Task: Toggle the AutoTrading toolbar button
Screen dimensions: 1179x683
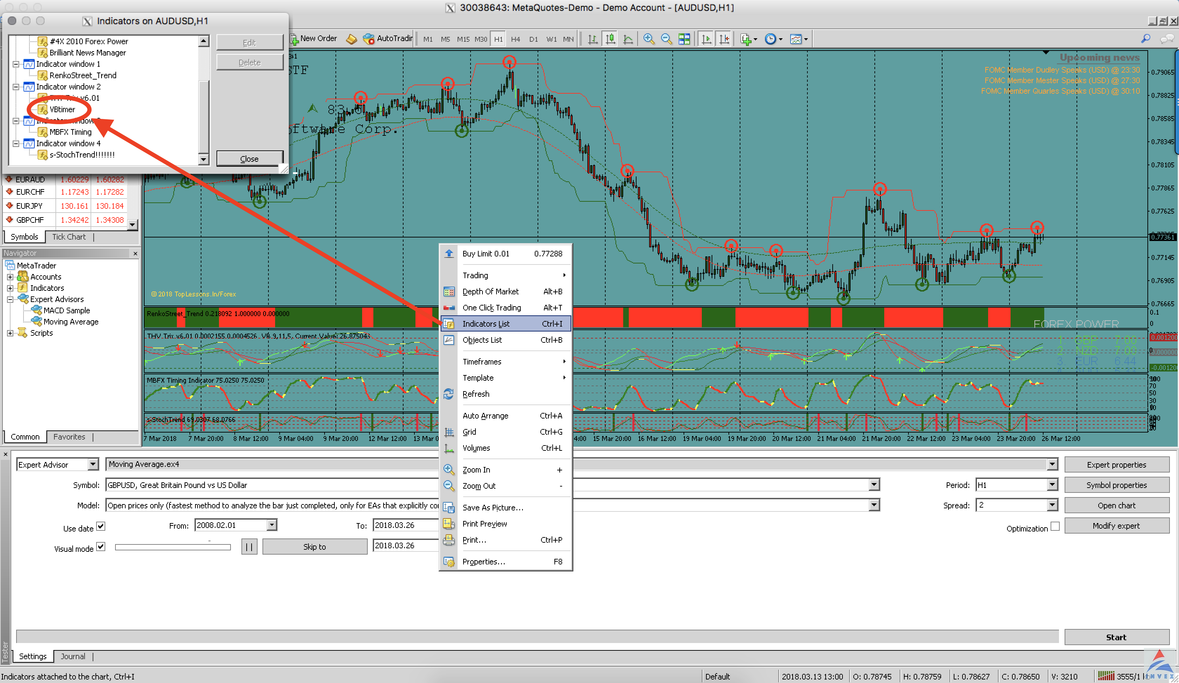Action: 388,38
